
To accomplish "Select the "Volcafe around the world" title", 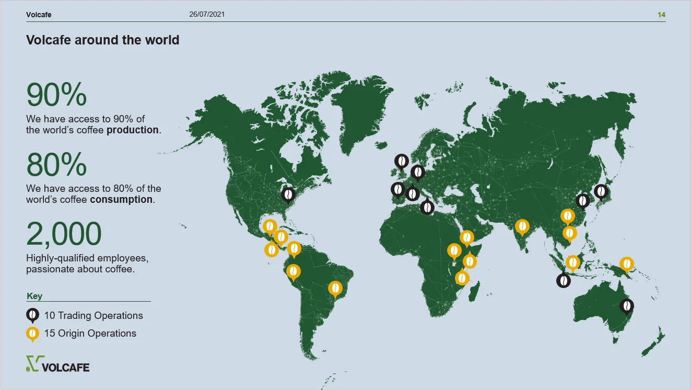I will point(103,40).
